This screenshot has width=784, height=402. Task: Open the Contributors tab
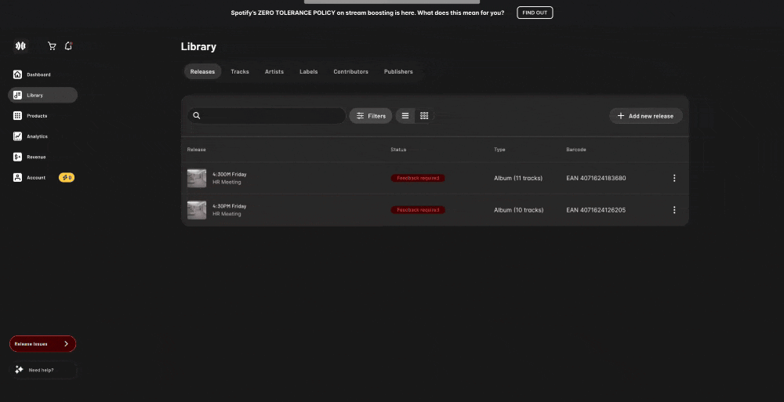(350, 71)
